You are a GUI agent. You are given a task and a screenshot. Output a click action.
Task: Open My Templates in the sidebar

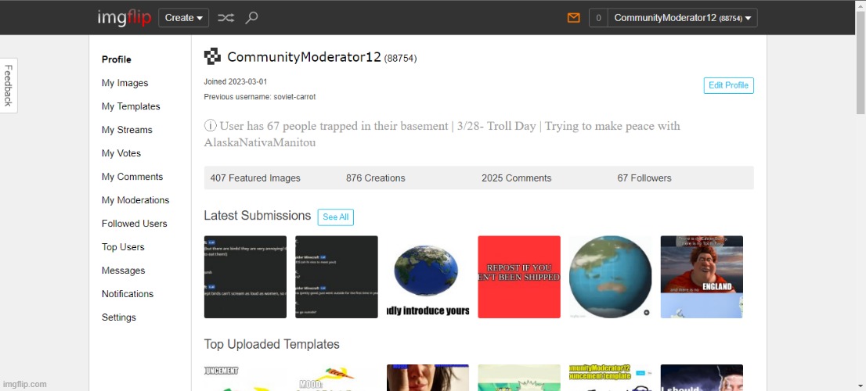click(131, 106)
